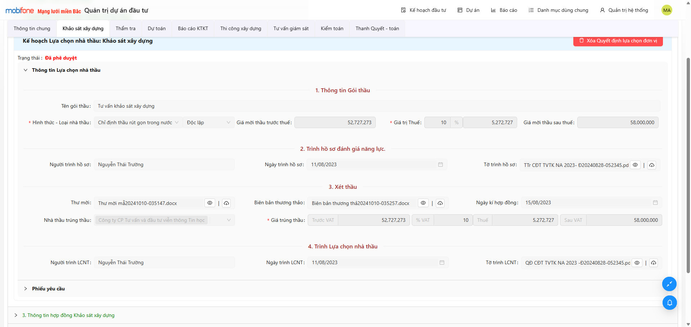Click the MA user avatar

[x=667, y=10]
